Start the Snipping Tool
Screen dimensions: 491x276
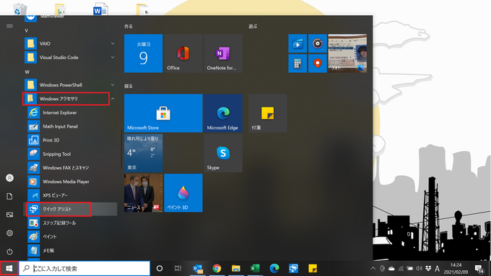point(71,153)
